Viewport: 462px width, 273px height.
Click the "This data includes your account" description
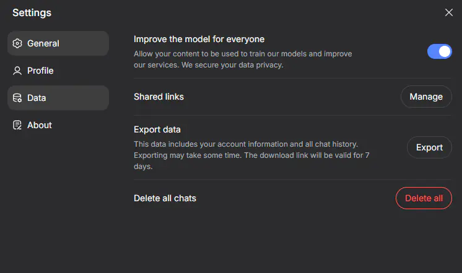pos(251,155)
